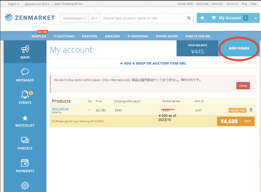Open the About Us link

click(232, 4)
